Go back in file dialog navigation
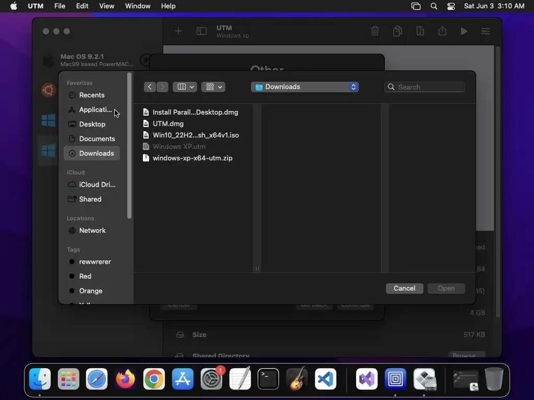 coord(150,87)
